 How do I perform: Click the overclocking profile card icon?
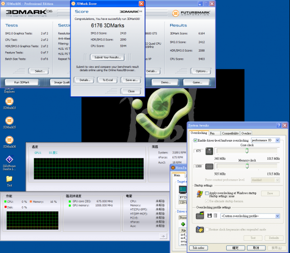tap(200, 215)
